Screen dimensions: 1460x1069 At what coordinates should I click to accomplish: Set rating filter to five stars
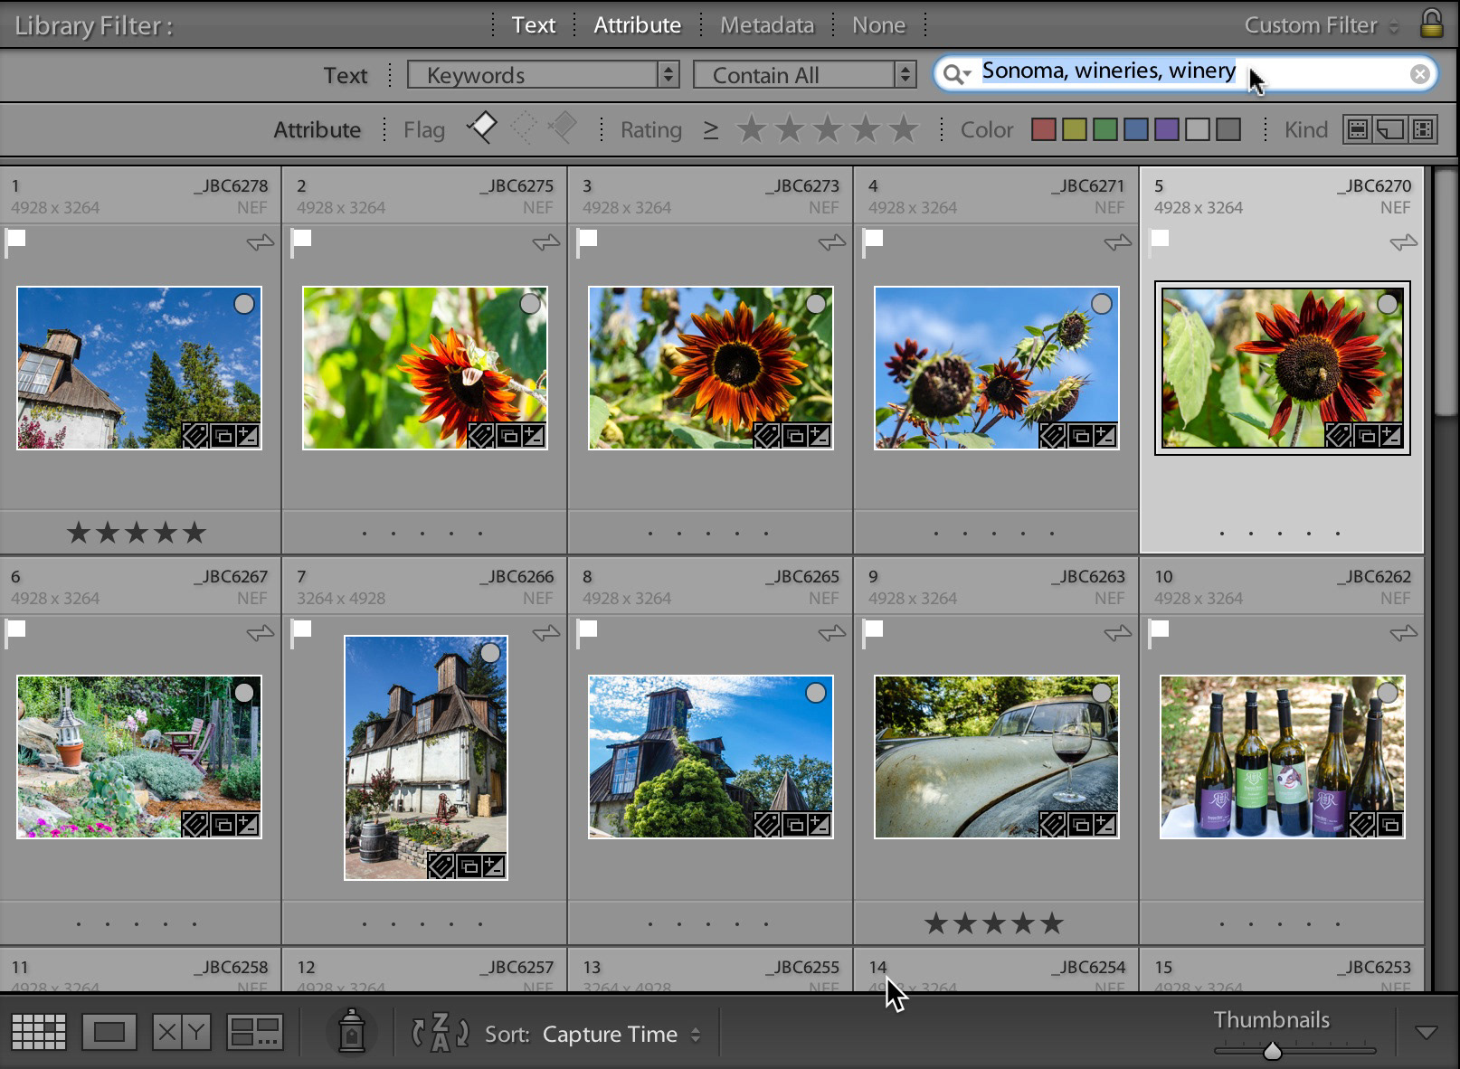pyautogui.click(x=903, y=129)
